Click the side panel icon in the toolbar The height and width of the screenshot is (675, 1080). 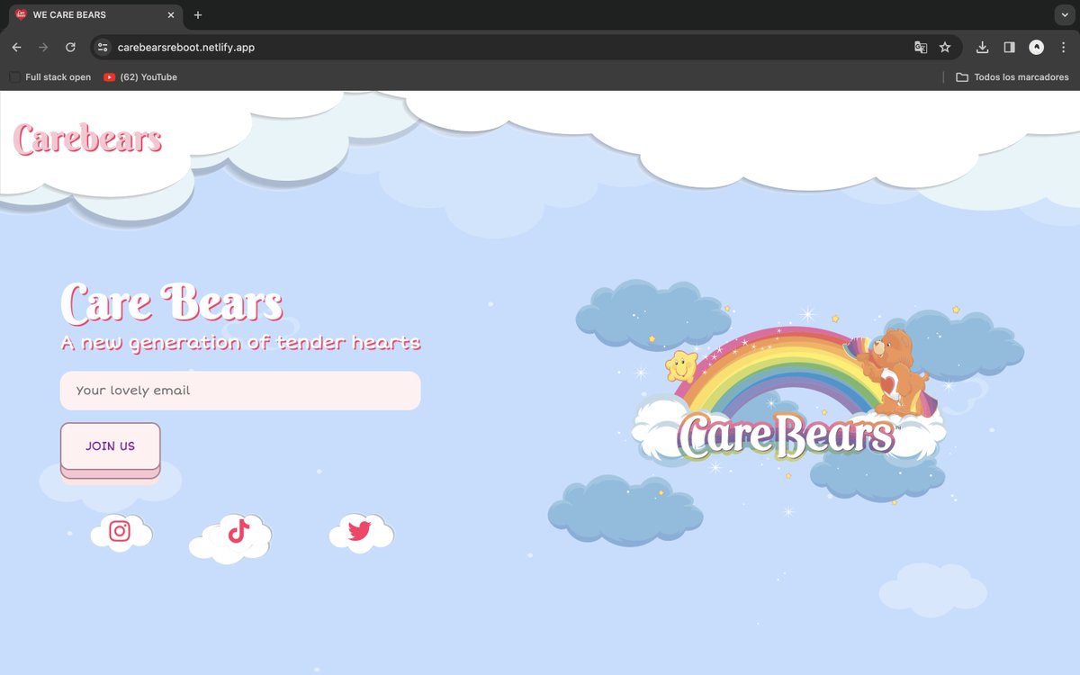[1009, 47]
